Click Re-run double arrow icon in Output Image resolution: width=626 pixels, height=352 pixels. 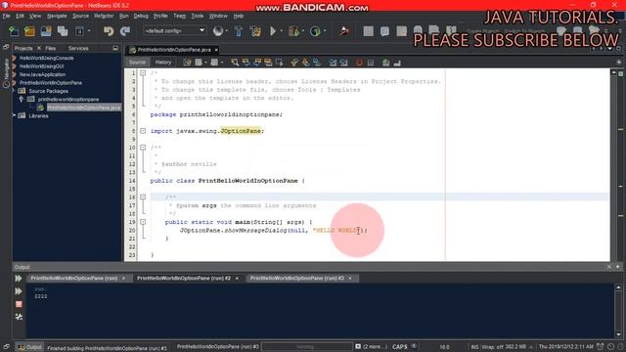(x=19, y=278)
